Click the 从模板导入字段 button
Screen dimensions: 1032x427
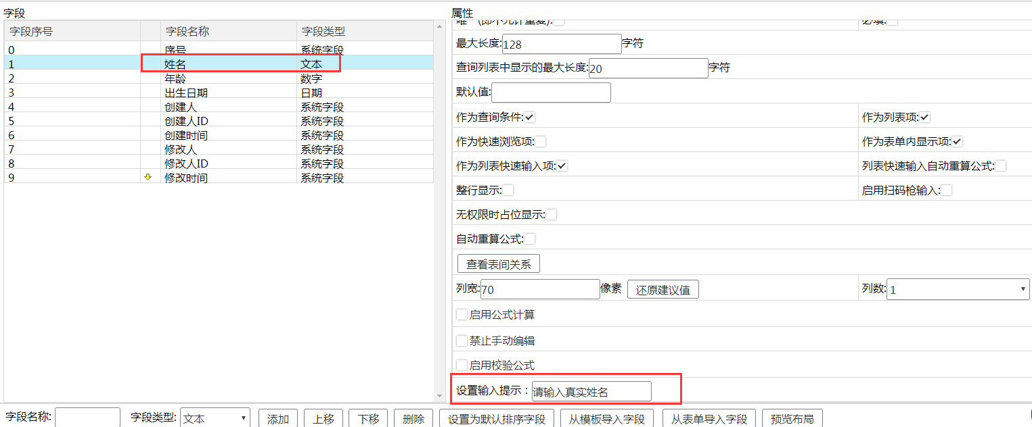click(607, 419)
